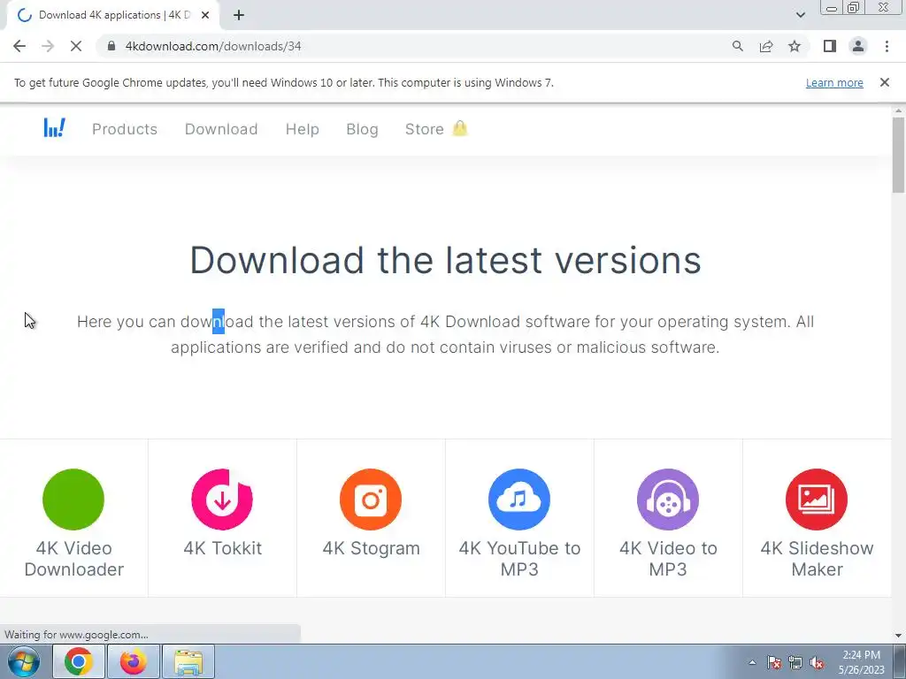Open the 4K Video Downloader green icon
This screenshot has width=906, height=679.
(73, 499)
